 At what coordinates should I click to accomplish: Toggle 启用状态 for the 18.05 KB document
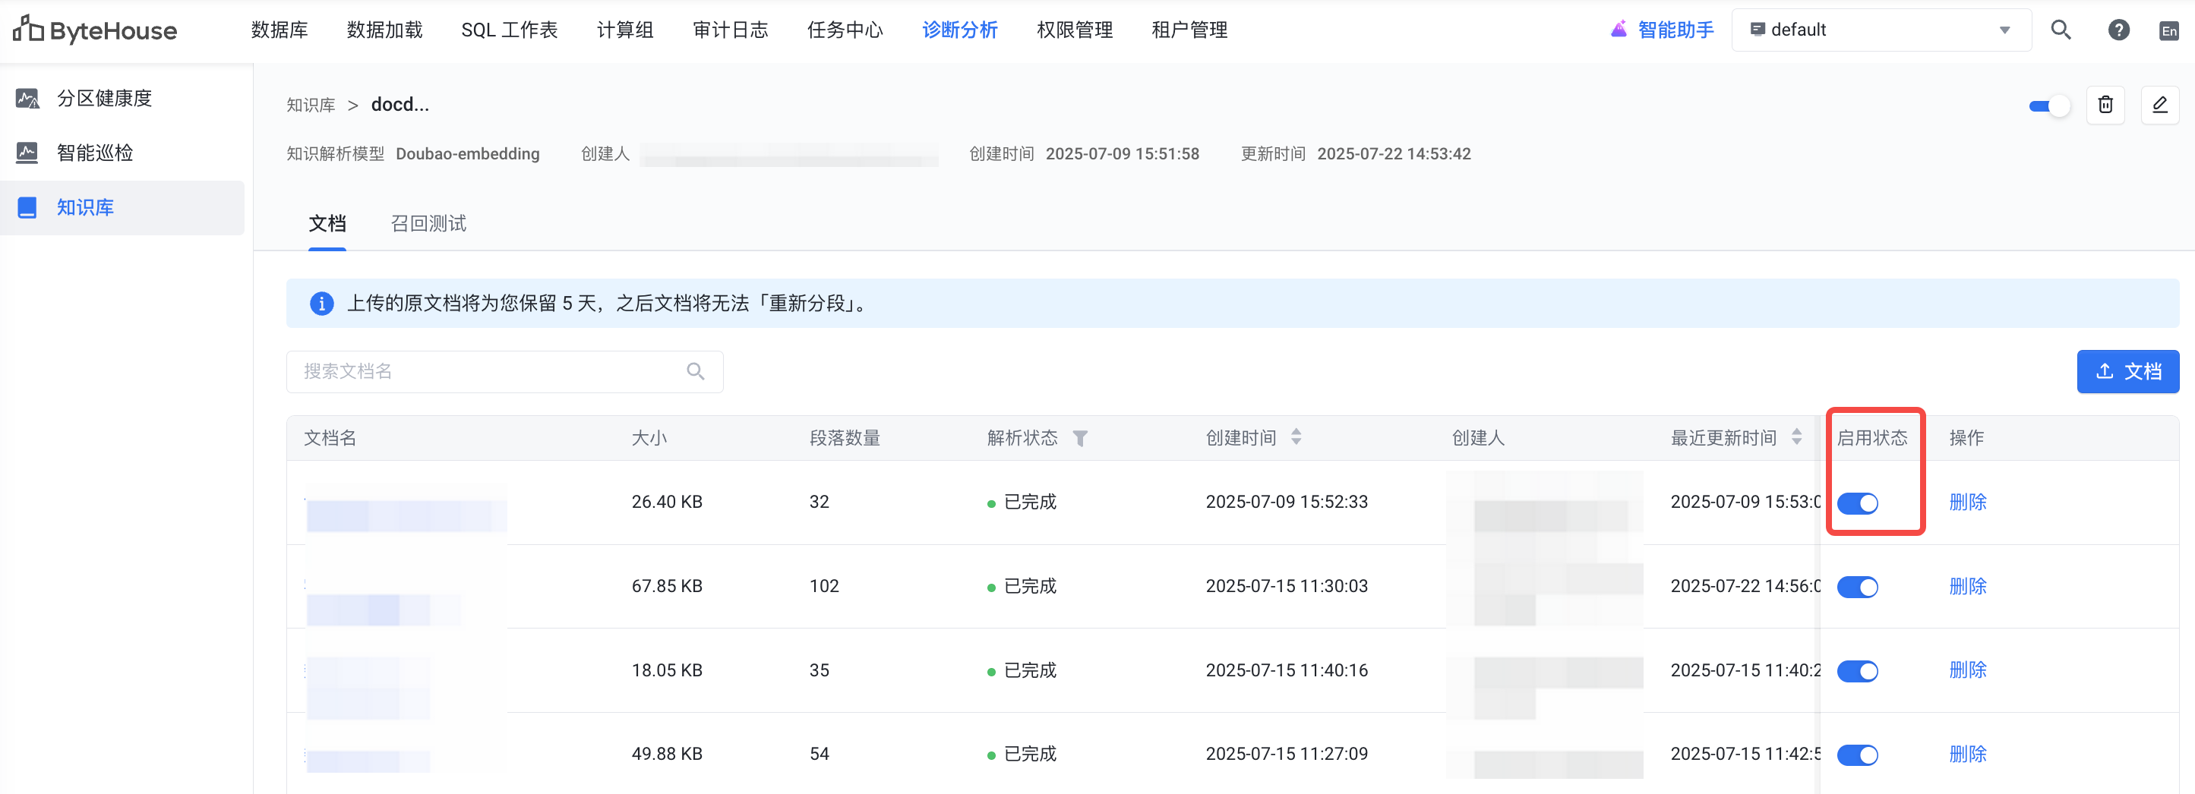(1857, 671)
